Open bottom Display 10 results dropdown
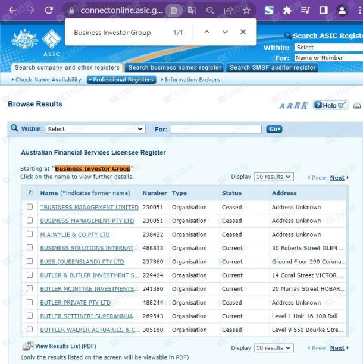Viewport: 363px width, 364px height. pyautogui.click(x=274, y=348)
